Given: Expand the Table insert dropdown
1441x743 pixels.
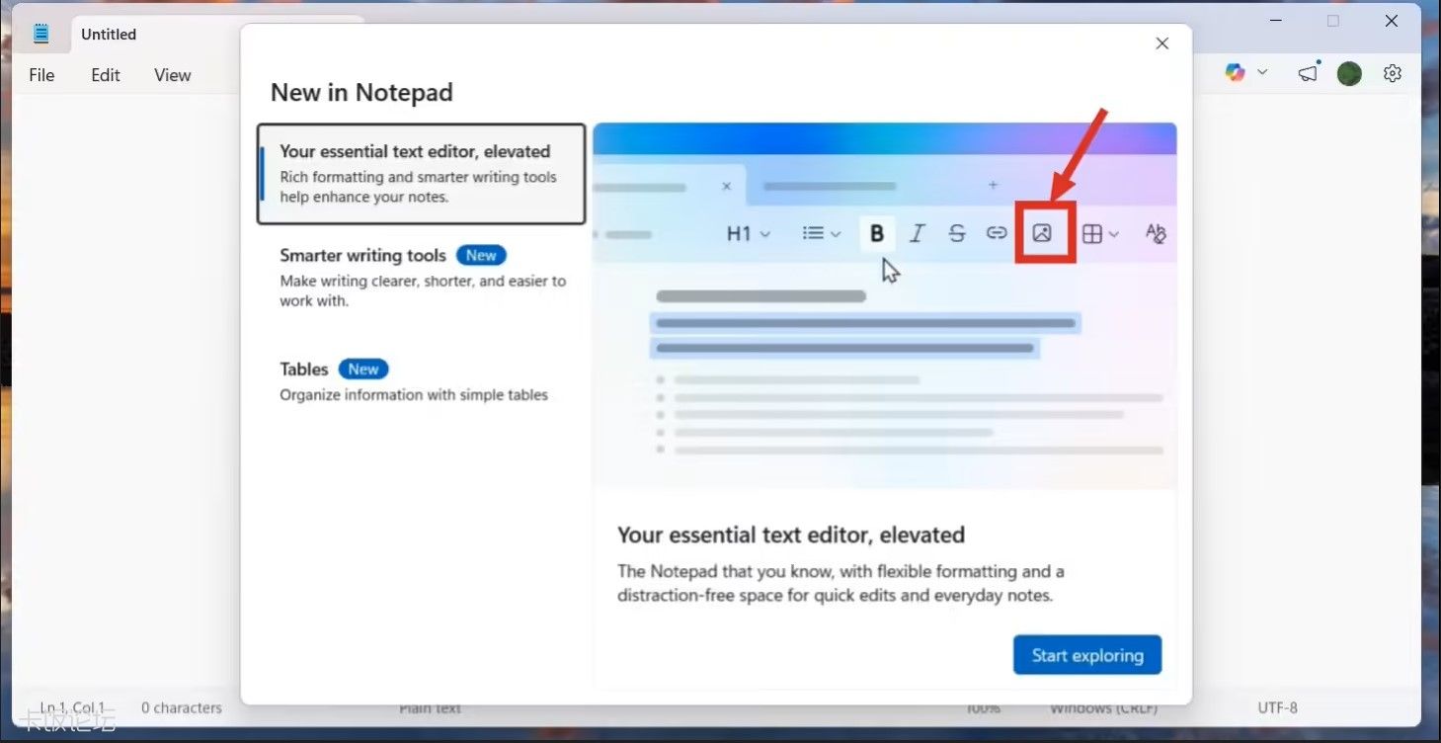Looking at the screenshot, I should (x=1100, y=234).
